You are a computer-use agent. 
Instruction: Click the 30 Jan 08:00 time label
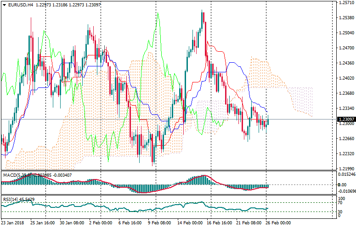pyautogui.click(x=71, y=223)
